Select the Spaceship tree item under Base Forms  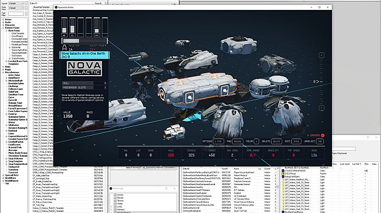16,47
